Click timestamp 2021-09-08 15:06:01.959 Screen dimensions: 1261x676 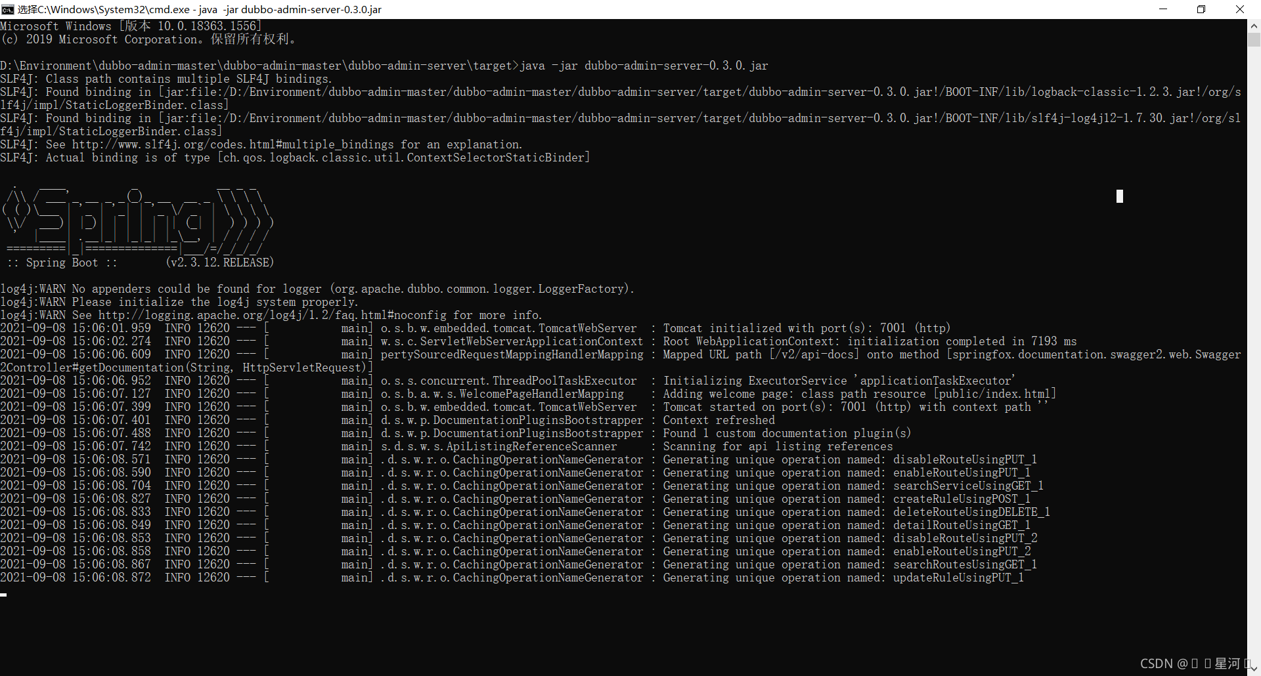(76, 328)
